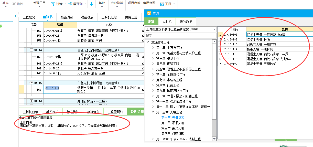The height and width of the screenshot is (147, 313).
Task: Select cell 01-13-1-1 in row 164
Action: pyautogui.click(x=60, y=89)
